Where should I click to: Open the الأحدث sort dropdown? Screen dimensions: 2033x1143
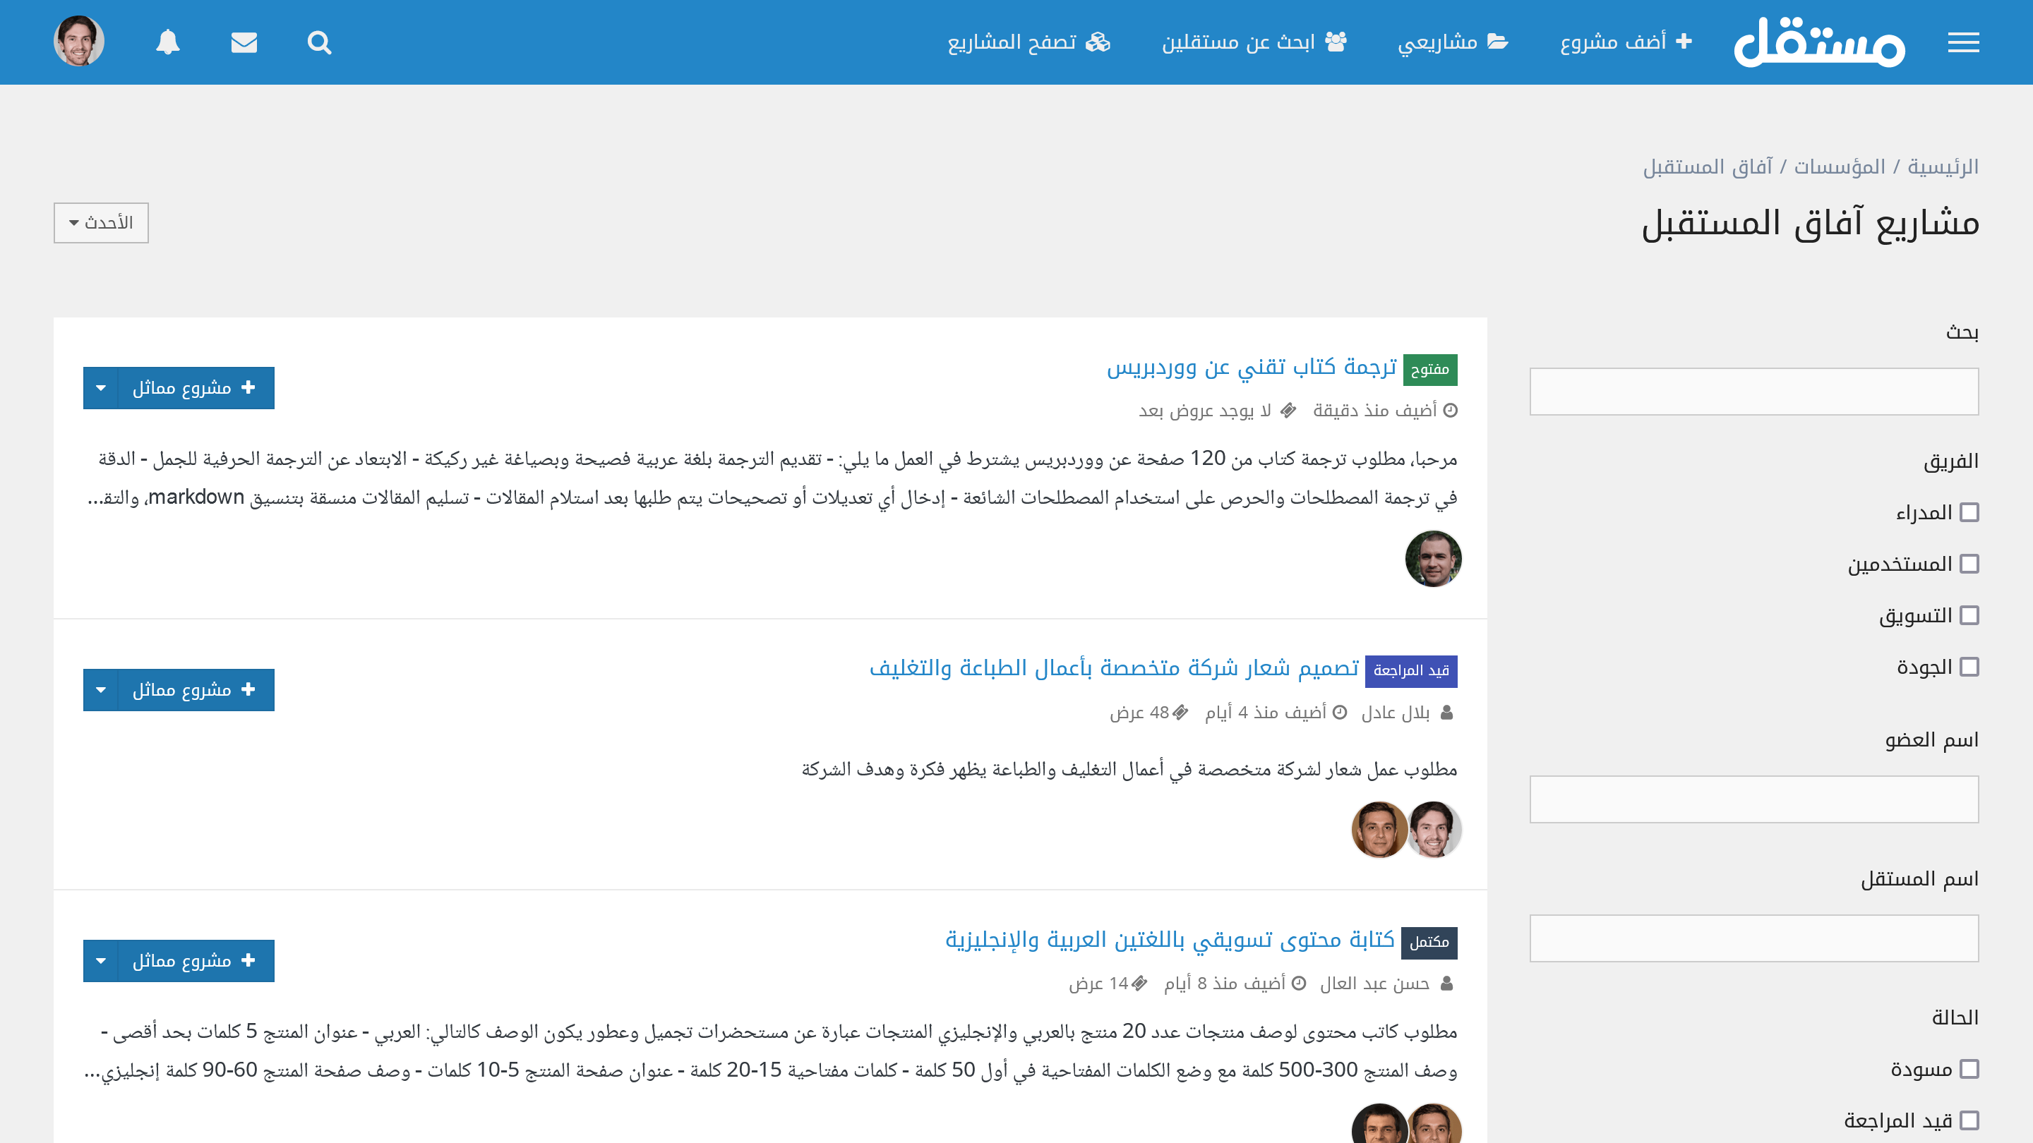101,223
